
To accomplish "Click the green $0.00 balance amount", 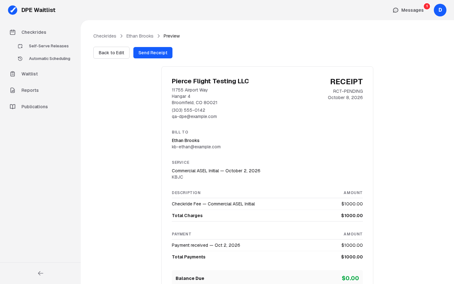I will pyautogui.click(x=350, y=278).
